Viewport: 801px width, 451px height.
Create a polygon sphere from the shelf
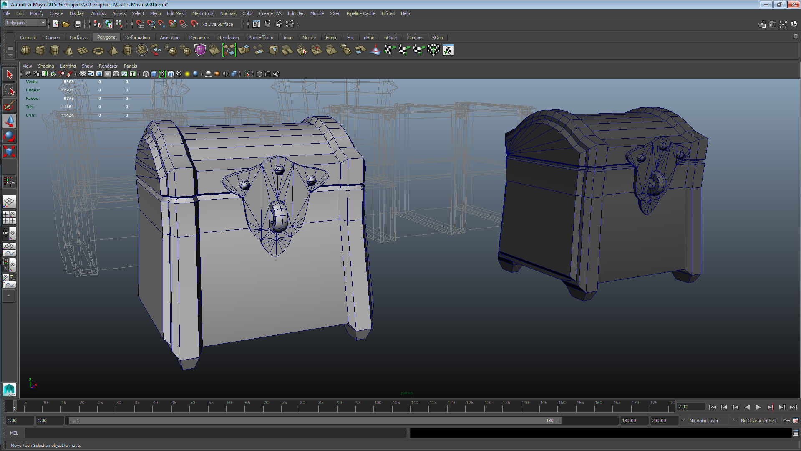(x=25, y=51)
